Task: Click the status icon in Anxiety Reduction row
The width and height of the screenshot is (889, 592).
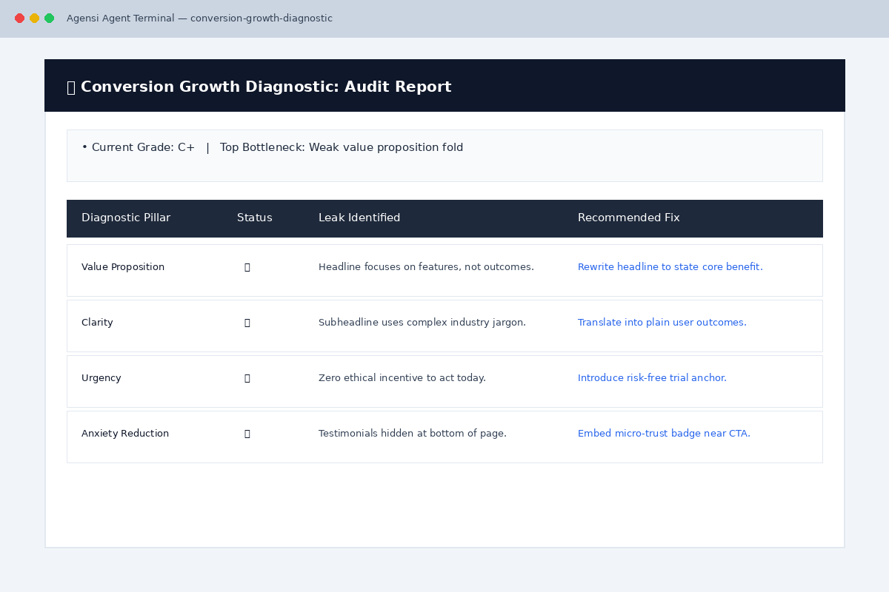Action: coord(247,434)
